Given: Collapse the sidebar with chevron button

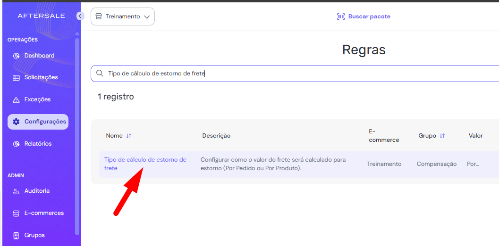Looking at the screenshot, I should pos(80,16).
